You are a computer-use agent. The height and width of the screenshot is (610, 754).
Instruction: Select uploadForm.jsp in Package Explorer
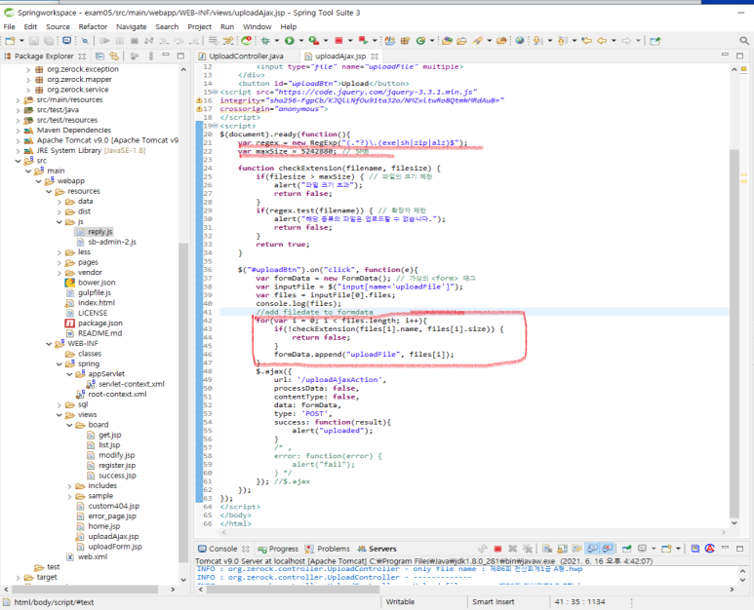115,547
